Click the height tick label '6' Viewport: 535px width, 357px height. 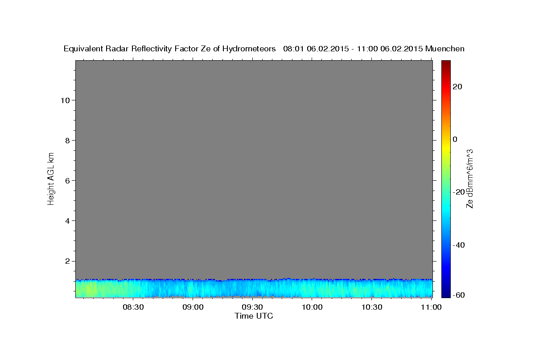(x=68, y=181)
